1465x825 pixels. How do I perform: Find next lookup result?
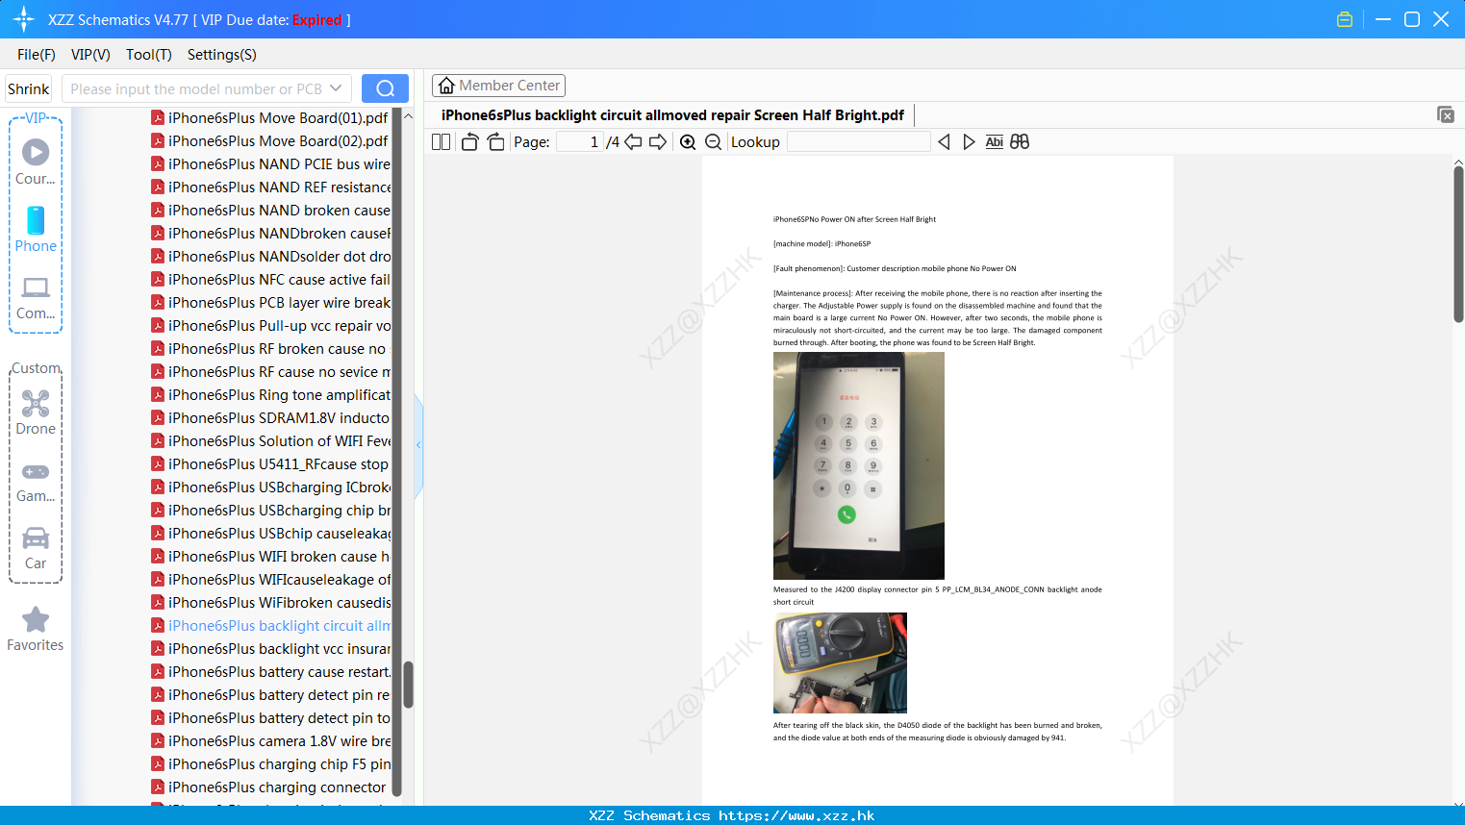[969, 141]
